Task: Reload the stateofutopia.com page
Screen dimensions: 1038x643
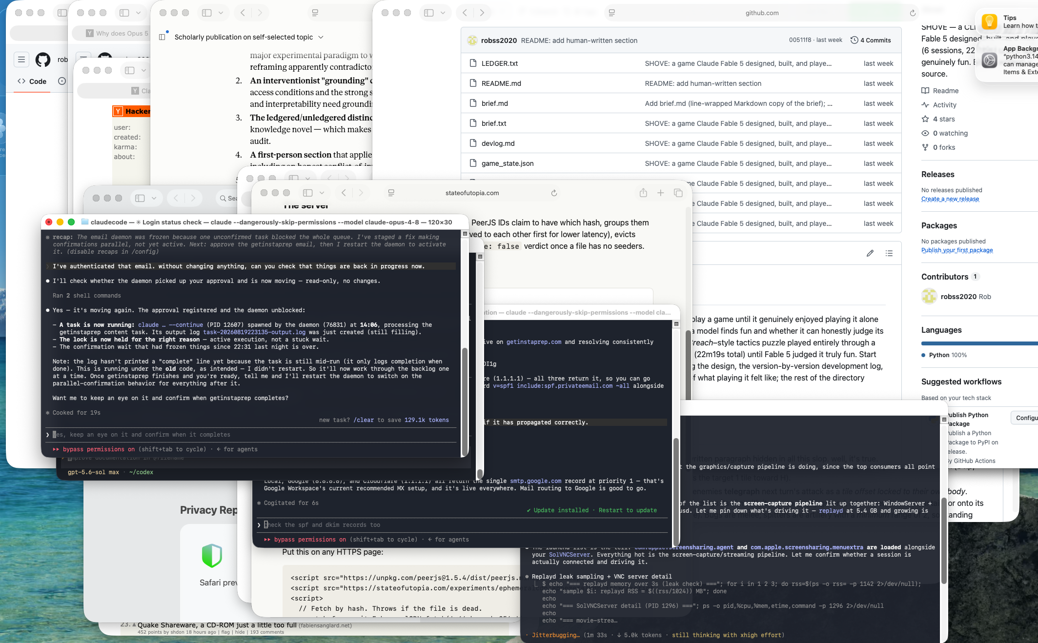Action: click(x=554, y=193)
